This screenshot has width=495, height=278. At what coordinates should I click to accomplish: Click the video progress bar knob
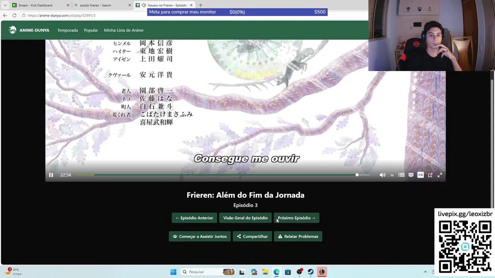tap(357, 175)
